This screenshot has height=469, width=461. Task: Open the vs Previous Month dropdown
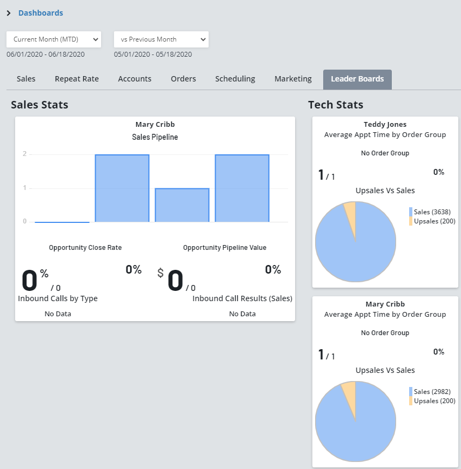click(161, 39)
